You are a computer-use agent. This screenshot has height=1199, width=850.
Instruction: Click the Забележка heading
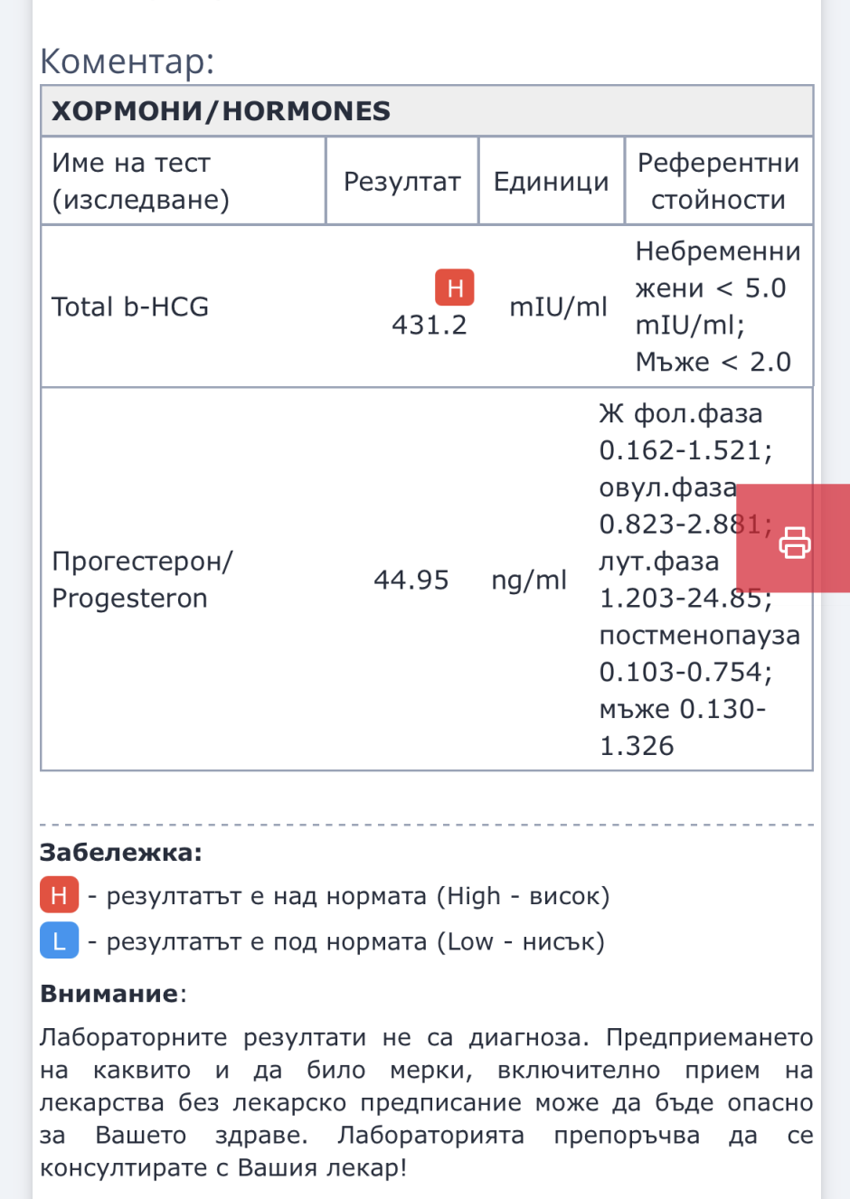coord(121,852)
